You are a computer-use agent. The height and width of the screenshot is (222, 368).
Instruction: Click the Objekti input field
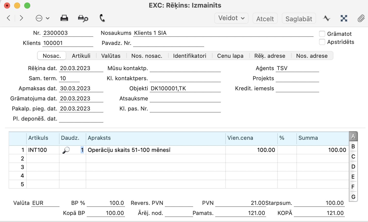tap(185, 89)
